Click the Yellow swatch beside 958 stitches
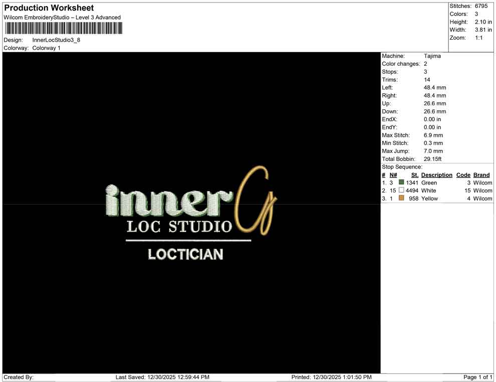The height and width of the screenshot is (382, 496). point(401,198)
